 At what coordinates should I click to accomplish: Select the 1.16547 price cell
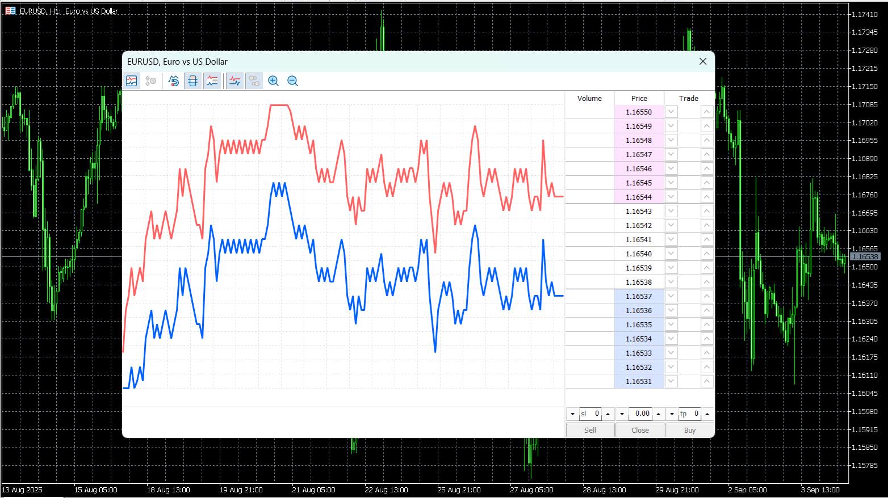click(x=639, y=154)
